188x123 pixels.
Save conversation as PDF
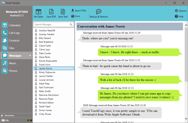(51, 13)
